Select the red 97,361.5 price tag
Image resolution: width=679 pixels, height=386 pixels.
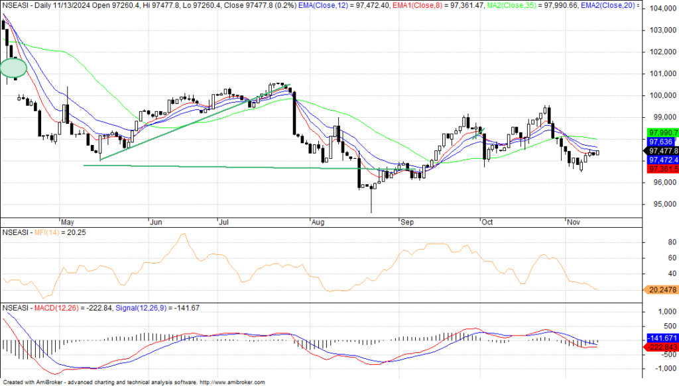[x=660, y=169]
